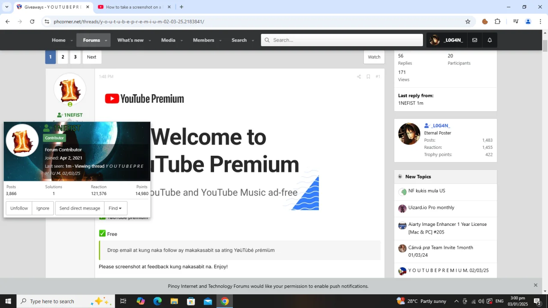Open Chrome three-dot menu
Screen dimensions: 548x308
pyautogui.click(x=540, y=21)
